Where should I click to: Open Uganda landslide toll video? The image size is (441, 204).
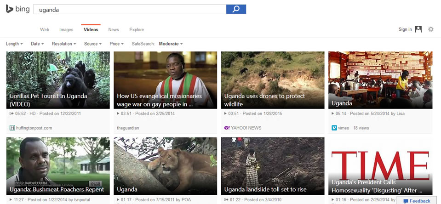[x=273, y=166]
